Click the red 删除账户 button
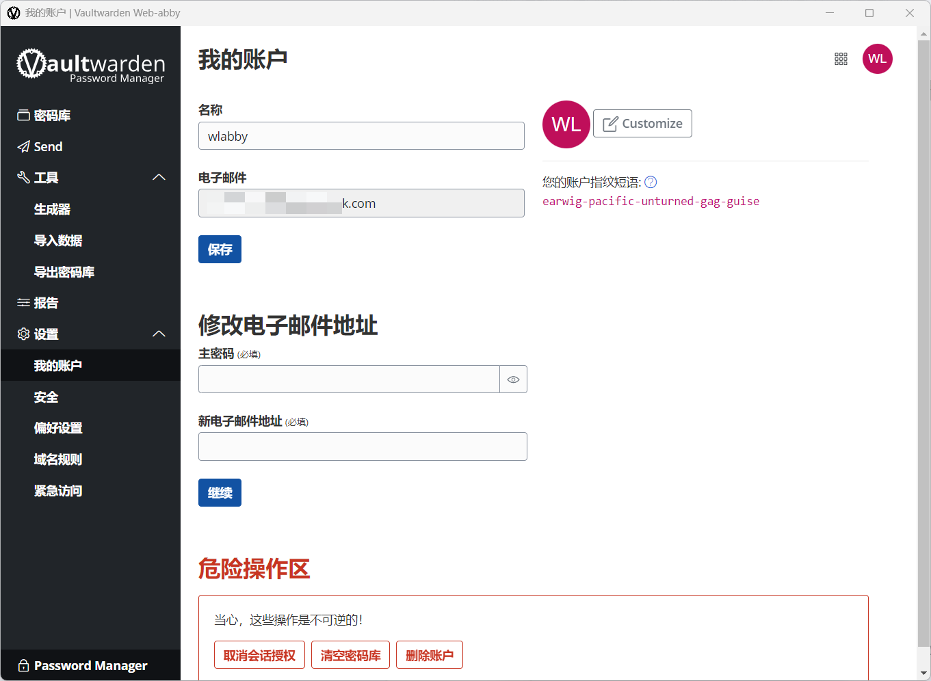 pyautogui.click(x=430, y=655)
